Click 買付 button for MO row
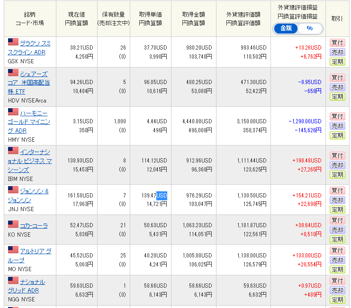The image size is (351, 308). 337,251
